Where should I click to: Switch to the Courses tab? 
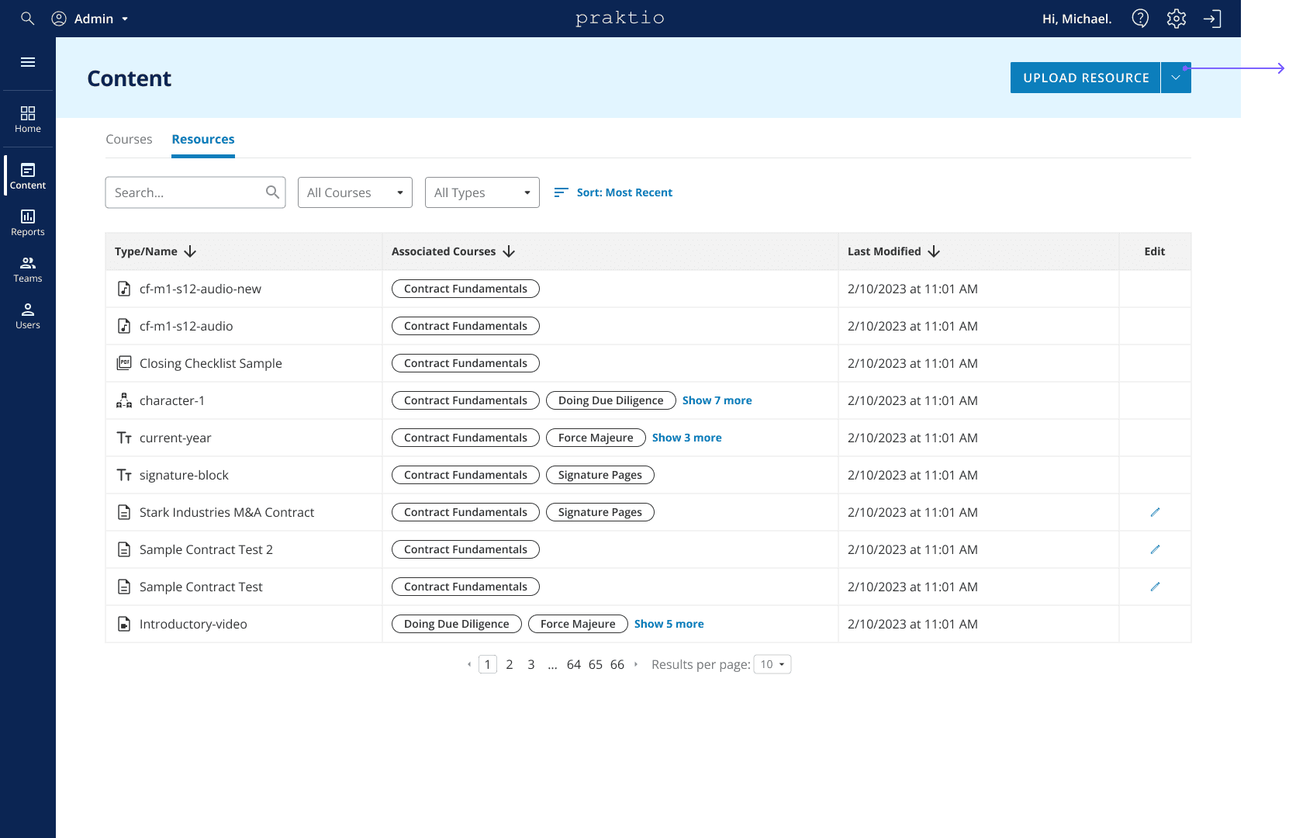tap(129, 139)
